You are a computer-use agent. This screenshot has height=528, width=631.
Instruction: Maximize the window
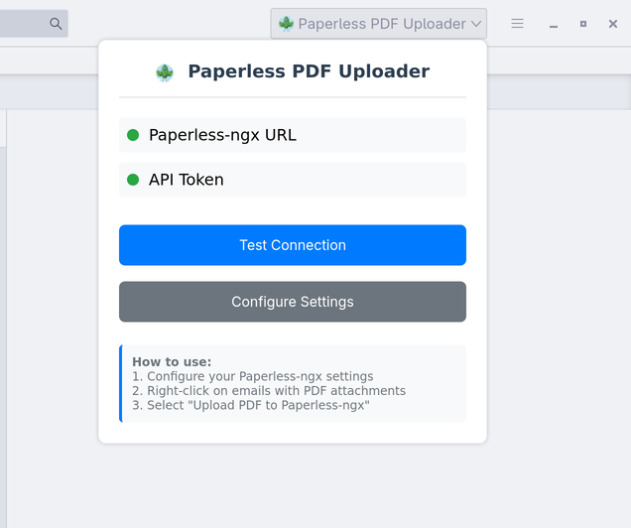583,24
